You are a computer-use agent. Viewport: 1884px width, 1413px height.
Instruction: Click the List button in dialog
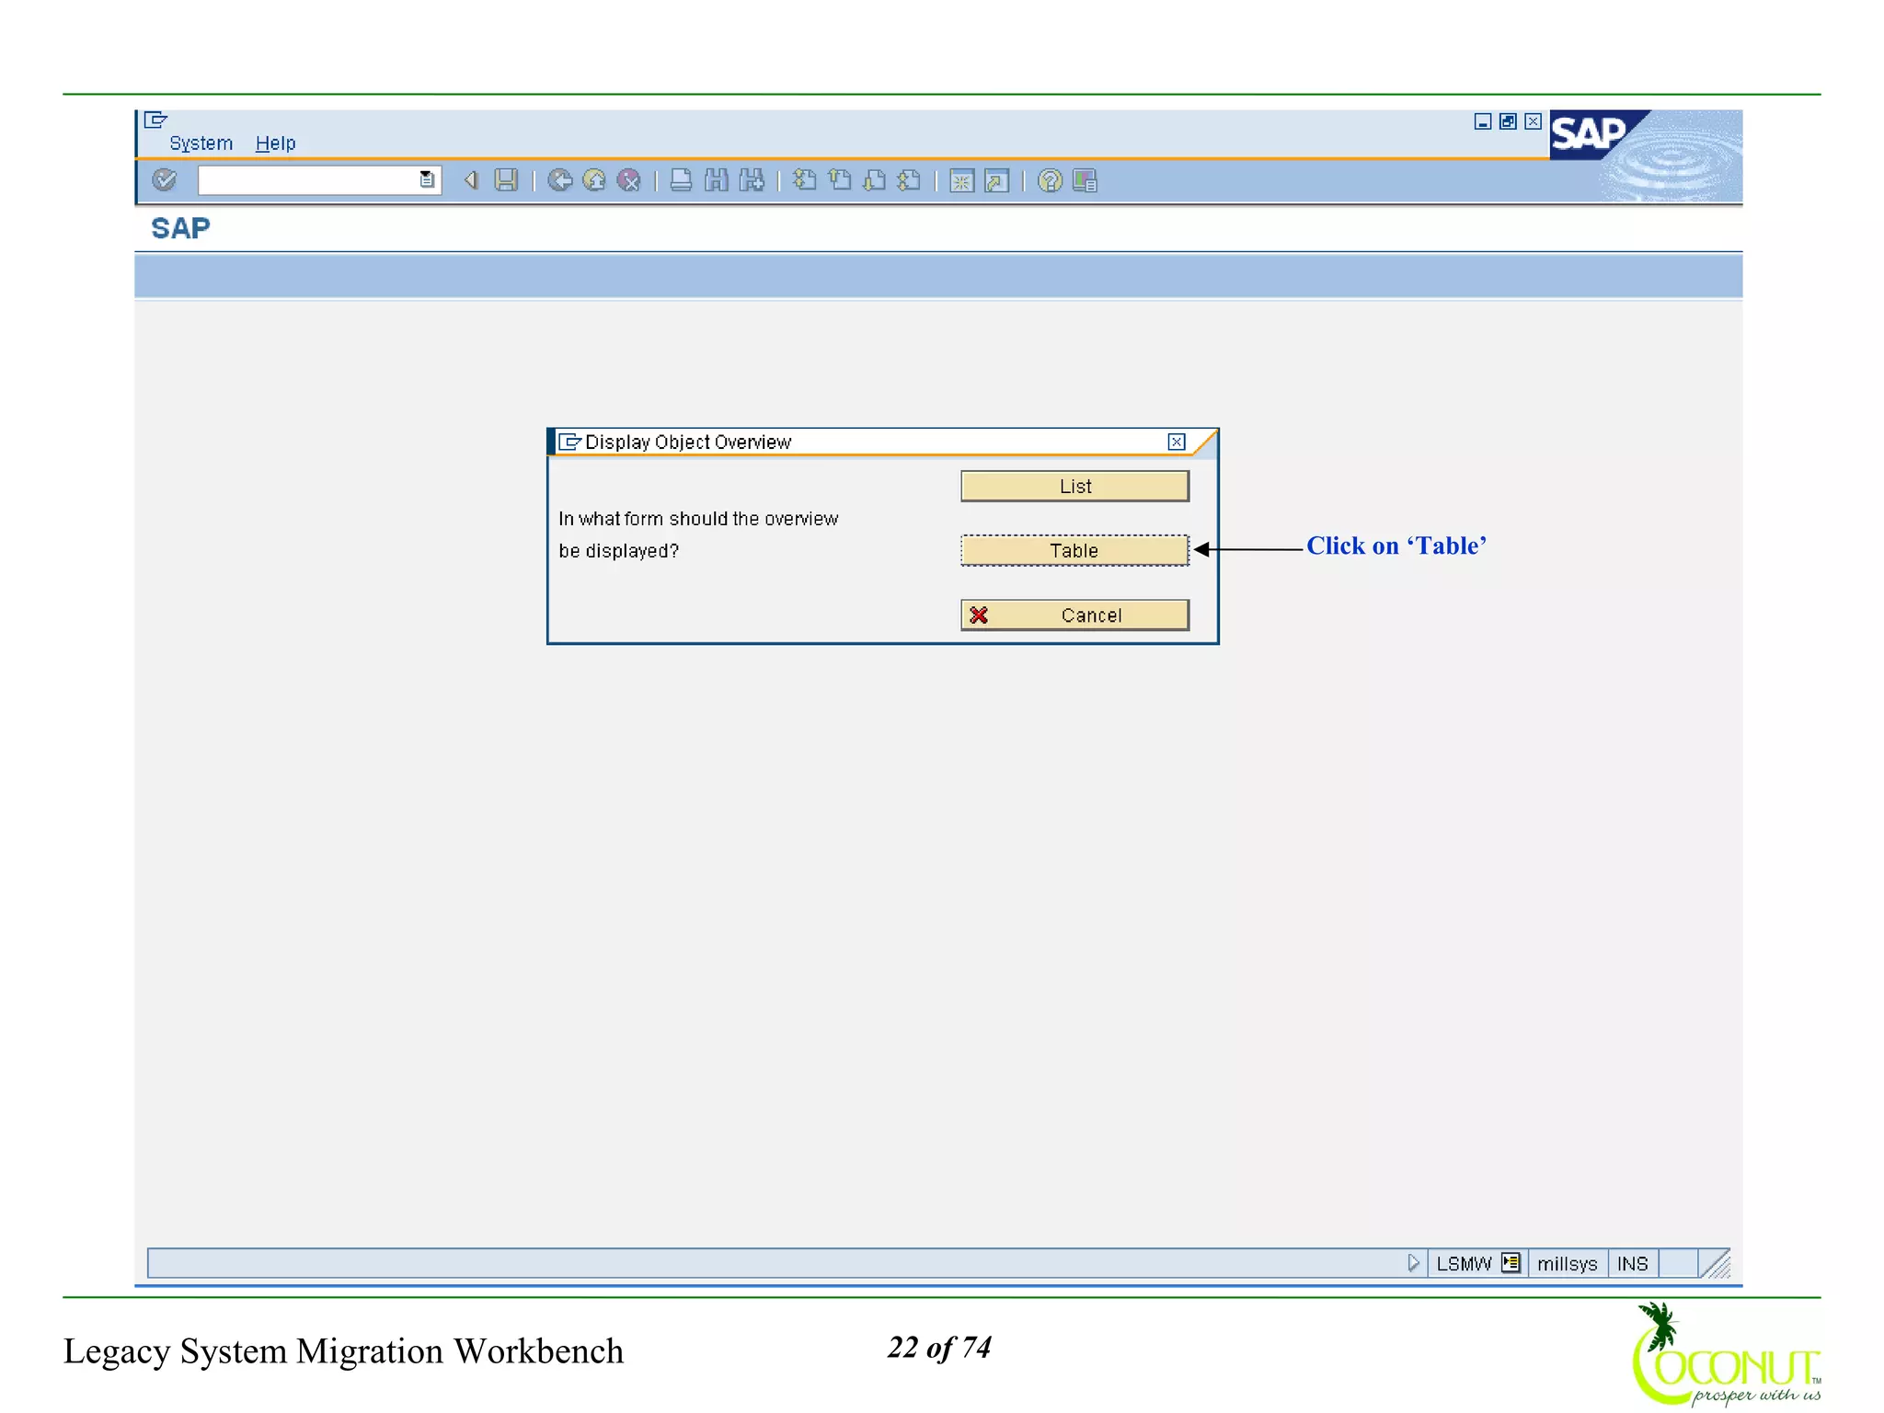tap(1074, 486)
